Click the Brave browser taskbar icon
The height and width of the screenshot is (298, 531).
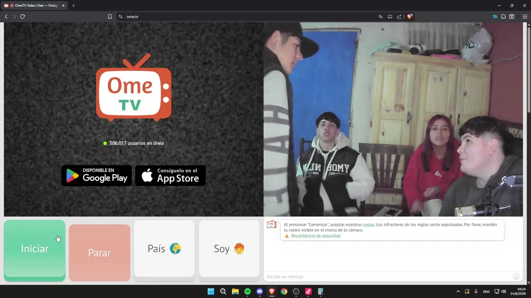pyautogui.click(x=272, y=291)
